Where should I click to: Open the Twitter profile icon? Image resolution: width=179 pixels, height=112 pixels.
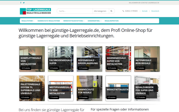tap(24, 3)
